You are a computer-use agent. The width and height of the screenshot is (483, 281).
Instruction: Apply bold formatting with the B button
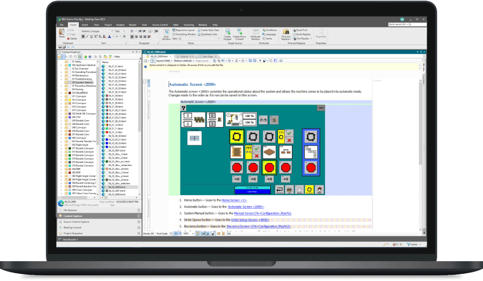click(82, 37)
